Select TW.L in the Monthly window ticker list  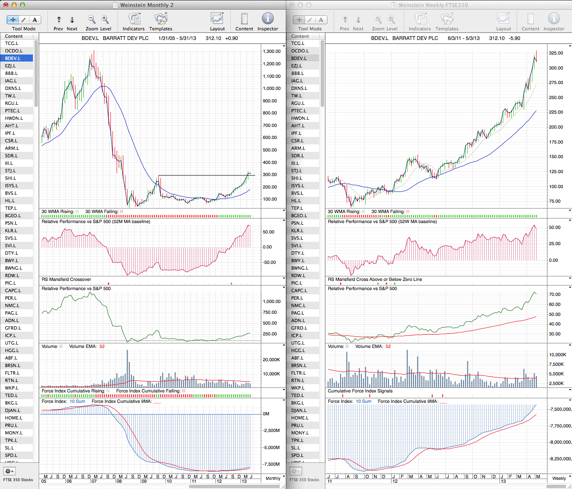click(x=11, y=96)
